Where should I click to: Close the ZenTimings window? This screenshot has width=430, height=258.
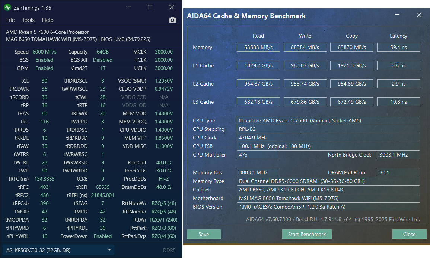pyautogui.click(x=171, y=7)
